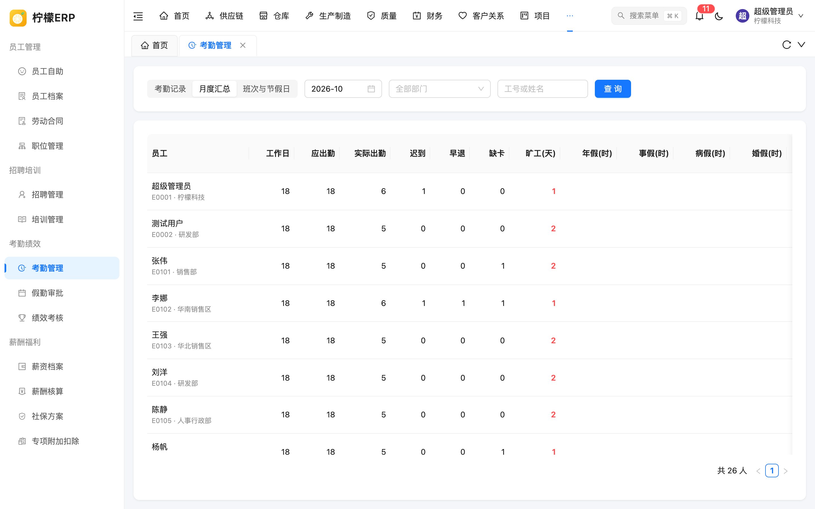Click the 柠檬ERP lemon logo

tap(18, 18)
